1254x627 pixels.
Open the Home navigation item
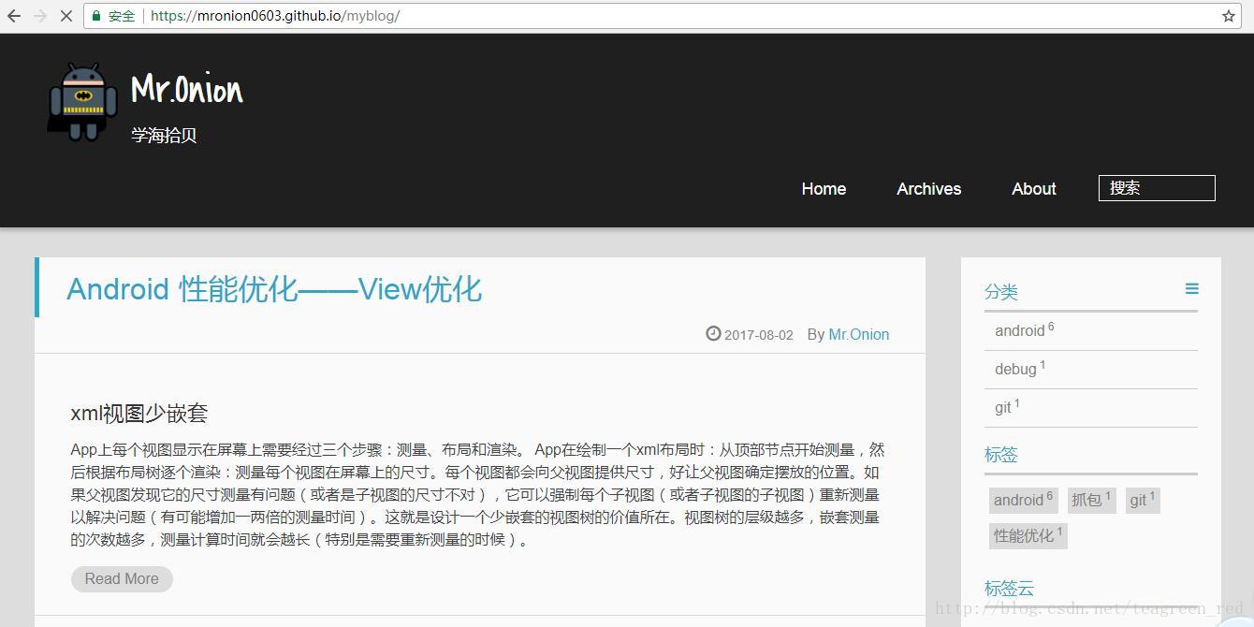(824, 189)
